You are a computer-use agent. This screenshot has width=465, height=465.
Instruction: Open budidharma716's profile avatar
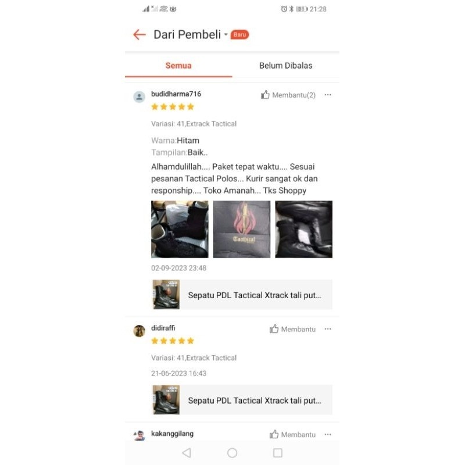(x=139, y=96)
